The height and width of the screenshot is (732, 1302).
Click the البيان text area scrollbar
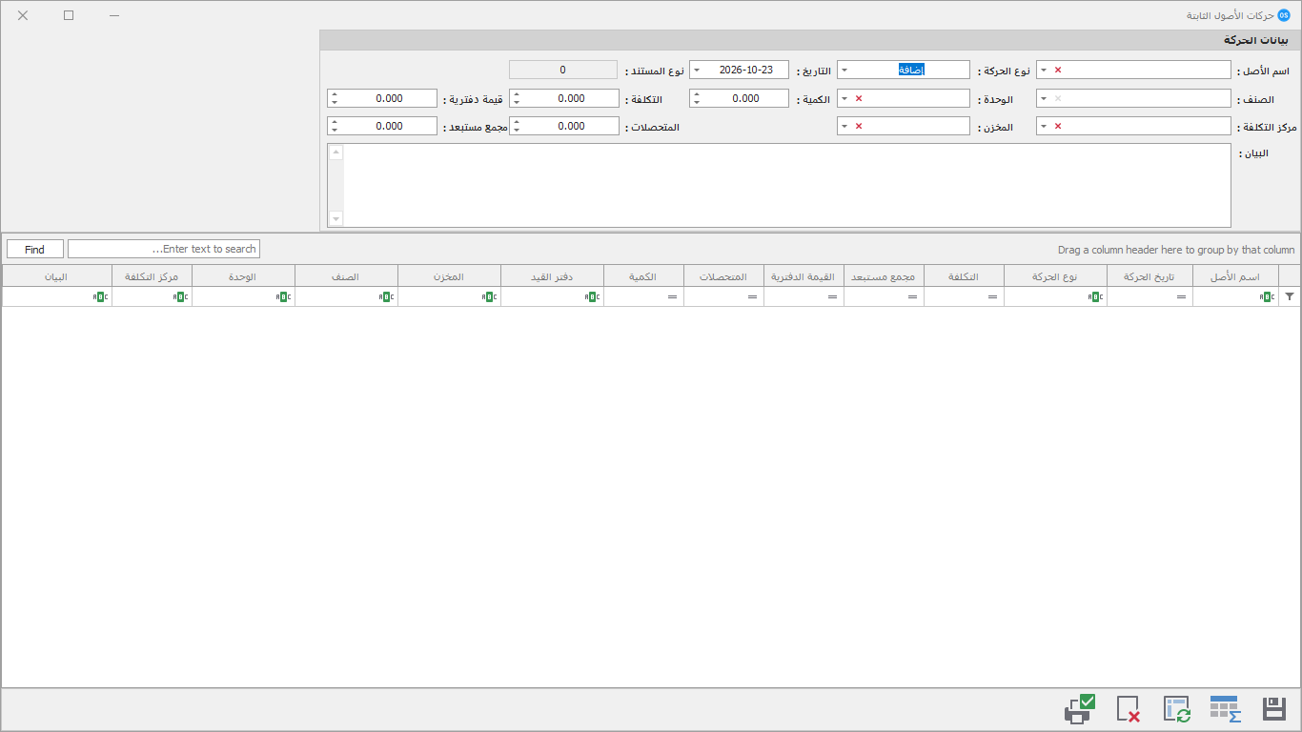point(336,185)
